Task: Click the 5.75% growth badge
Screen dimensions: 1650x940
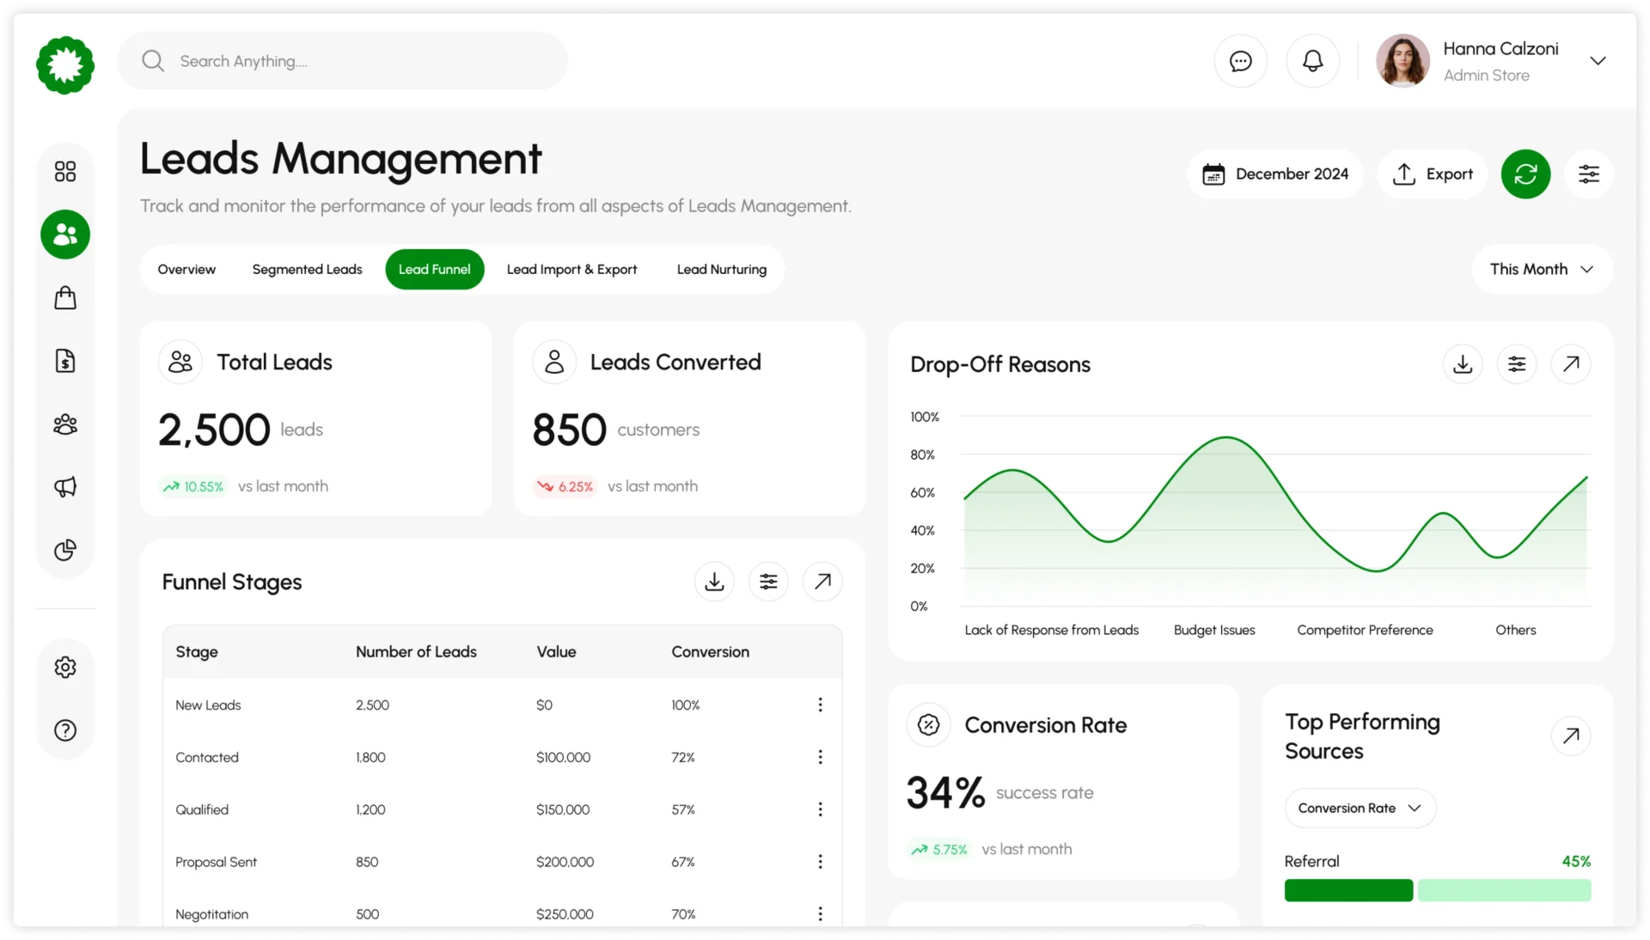Action: tap(939, 850)
